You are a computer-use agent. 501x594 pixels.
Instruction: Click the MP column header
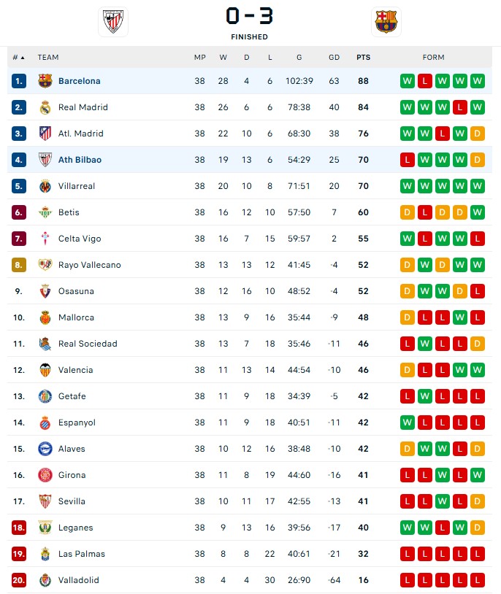[200, 58]
